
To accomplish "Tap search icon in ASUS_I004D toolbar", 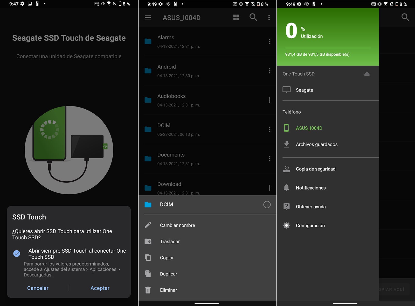I will tap(253, 18).
